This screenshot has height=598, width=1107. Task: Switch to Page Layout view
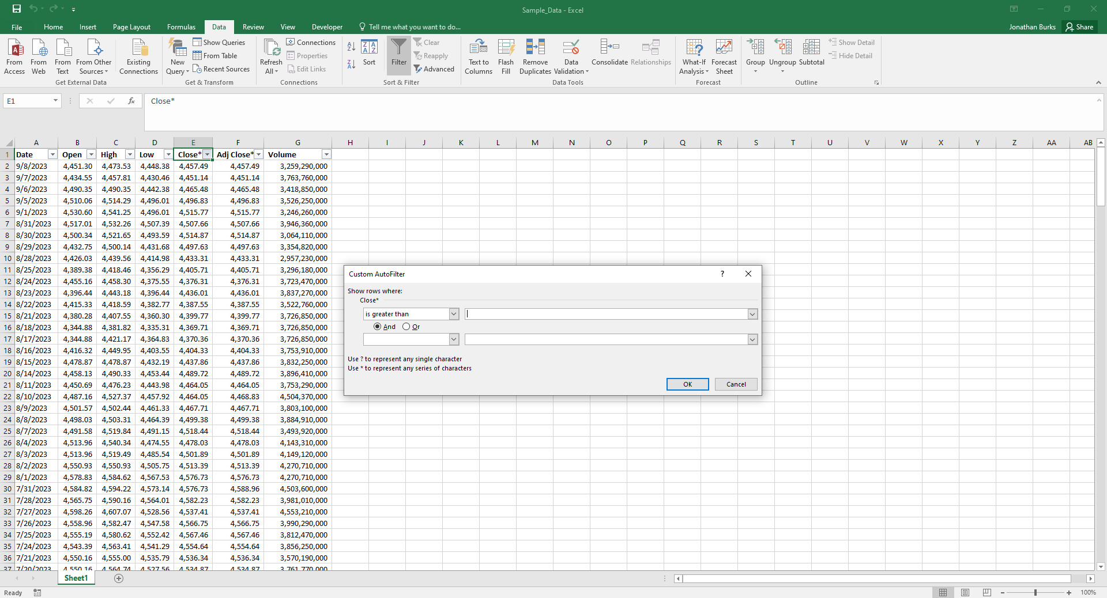(x=965, y=592)
